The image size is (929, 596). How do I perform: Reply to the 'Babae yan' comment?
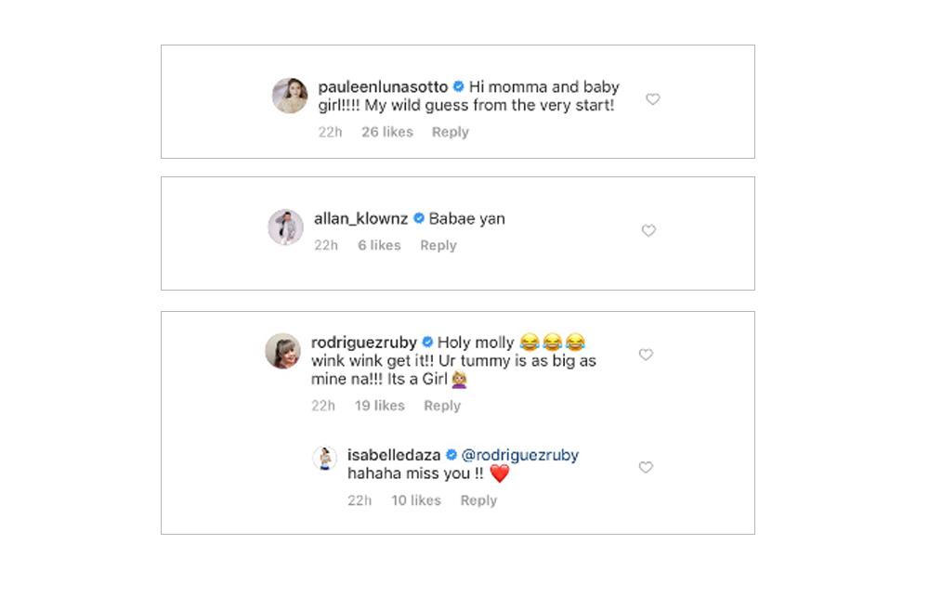438,245
